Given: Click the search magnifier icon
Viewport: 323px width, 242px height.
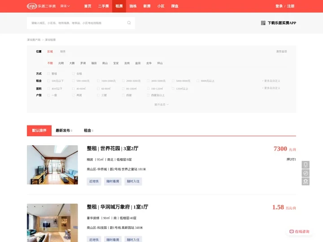Looking at the screenshot, I should 129,23.
